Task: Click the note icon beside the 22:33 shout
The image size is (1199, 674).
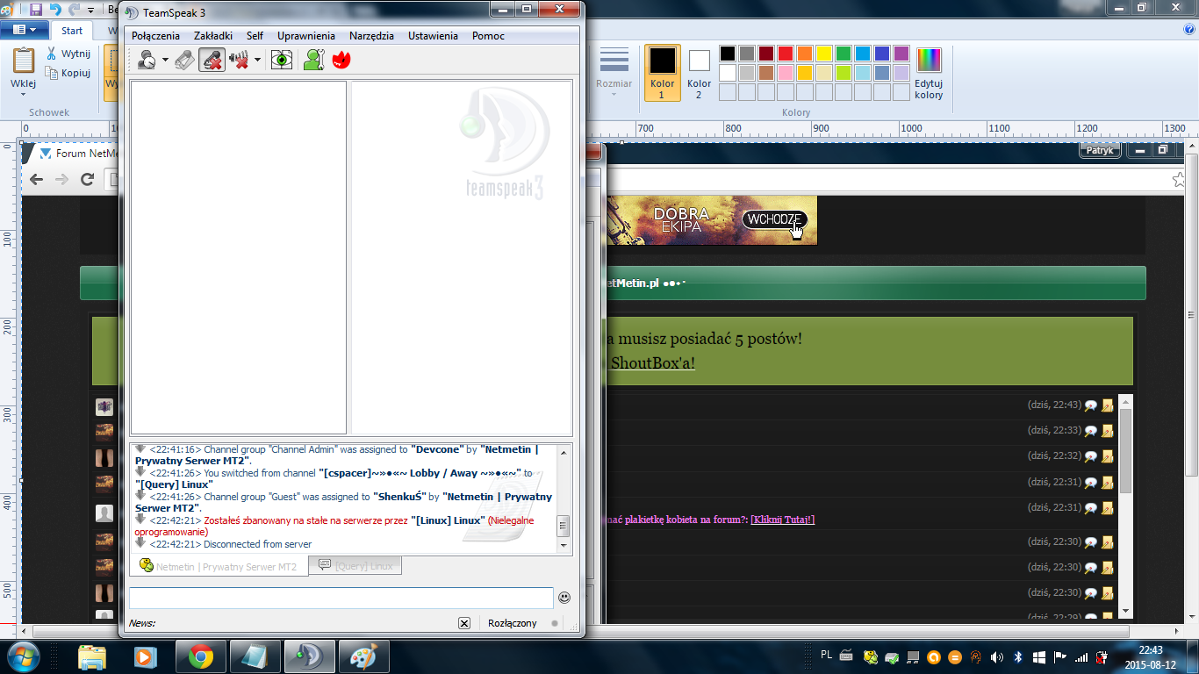Action: pos(1107,431)
